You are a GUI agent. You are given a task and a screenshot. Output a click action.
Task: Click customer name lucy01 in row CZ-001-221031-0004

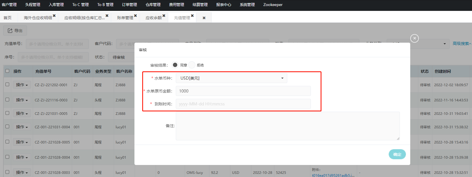pos(121,127)
